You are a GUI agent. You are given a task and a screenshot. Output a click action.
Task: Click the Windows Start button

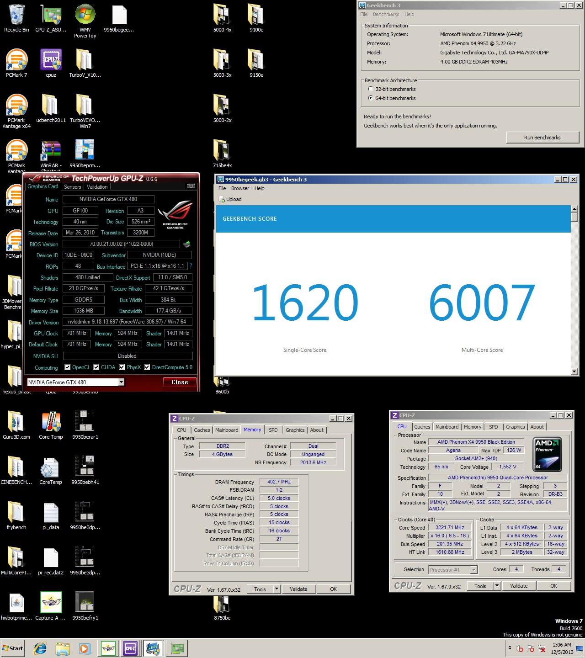(13, 648)
